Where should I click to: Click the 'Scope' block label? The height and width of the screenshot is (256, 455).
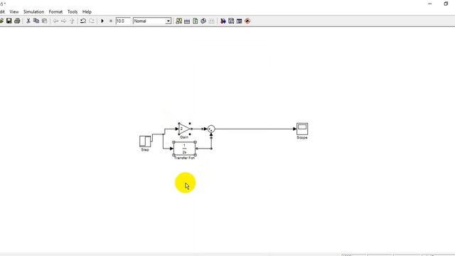(302, 137)
